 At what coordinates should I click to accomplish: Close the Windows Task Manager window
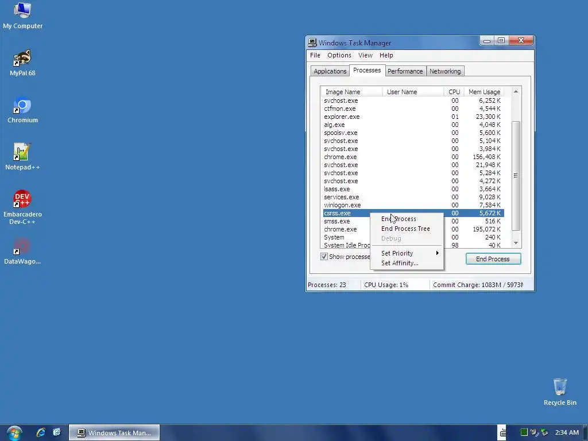pyautogui.click(x=521, y=41)
